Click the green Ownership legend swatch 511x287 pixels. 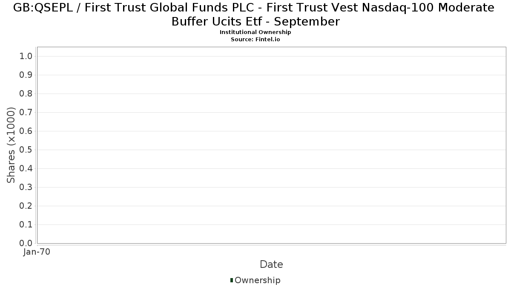pyautogui.click(x=232, y=280)
